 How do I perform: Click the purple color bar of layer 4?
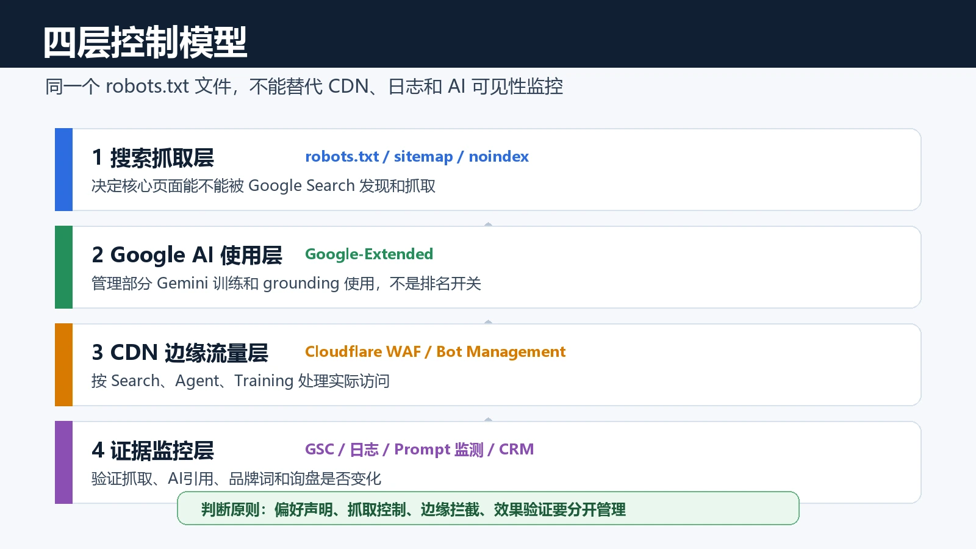(x=63, y=462)
